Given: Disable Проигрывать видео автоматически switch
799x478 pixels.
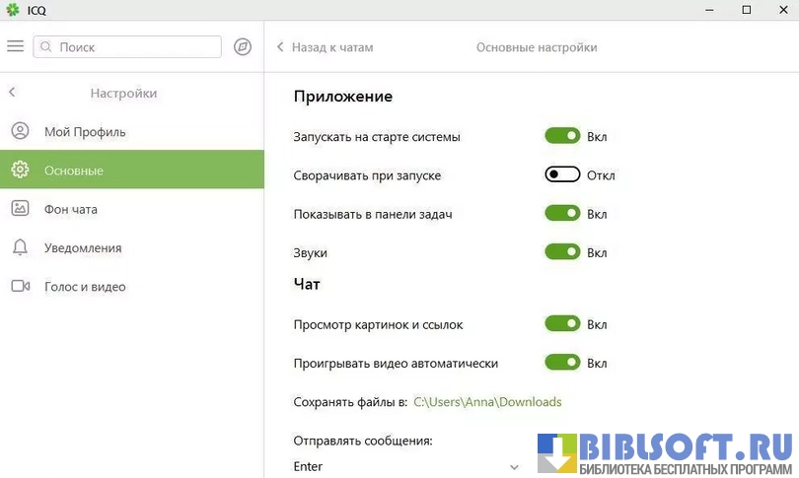Looking at the screenshot, I should [562, 363].
